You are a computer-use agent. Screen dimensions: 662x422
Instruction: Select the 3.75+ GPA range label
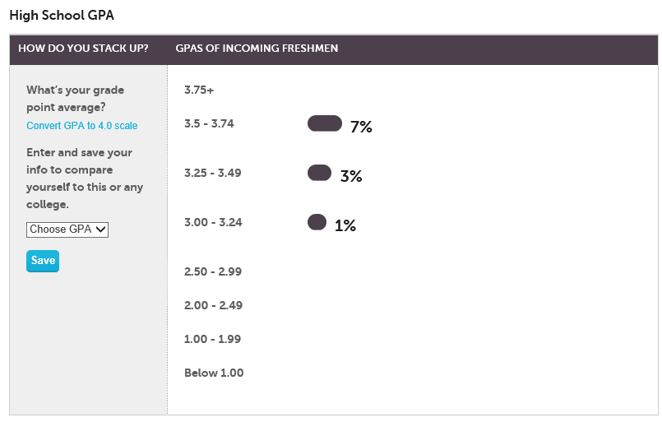pyautogui.click(x=199, y=90)
